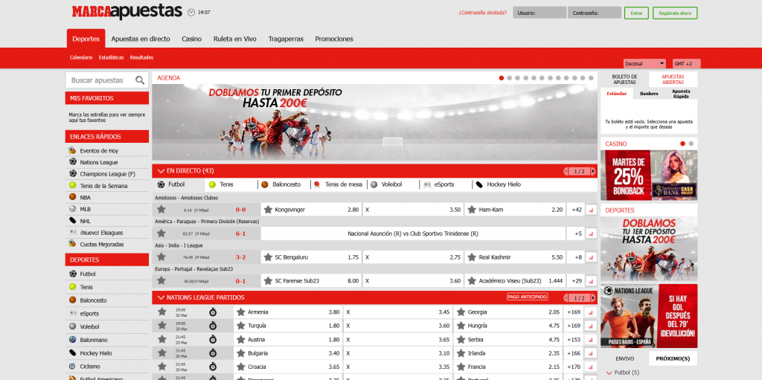Screen dimensions: 762x380
Task: Open the Deportes main tab
Action: (x=86, y=39)
